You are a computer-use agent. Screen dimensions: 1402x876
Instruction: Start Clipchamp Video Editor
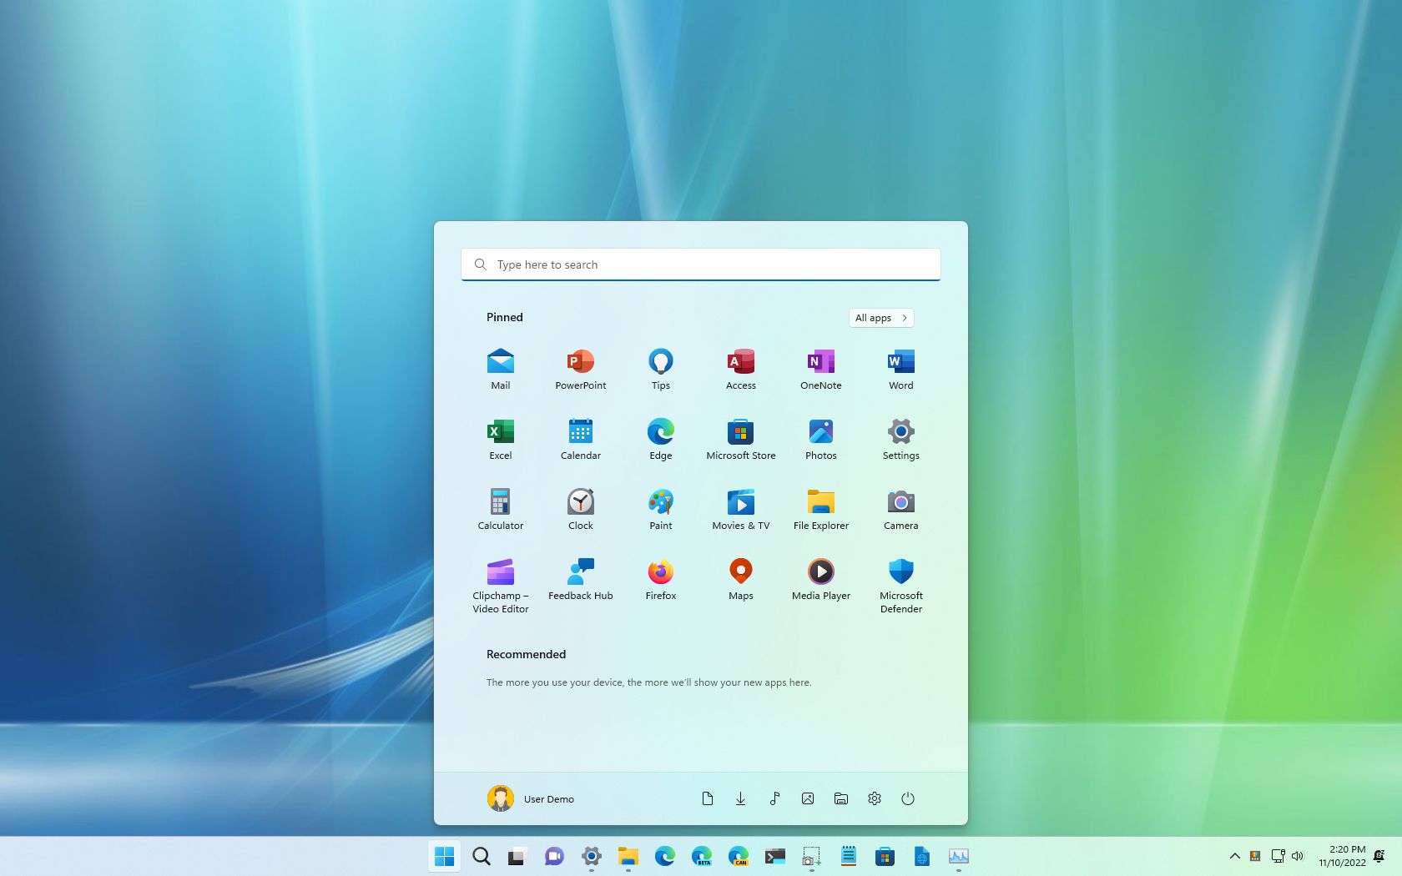click(500, 577)
